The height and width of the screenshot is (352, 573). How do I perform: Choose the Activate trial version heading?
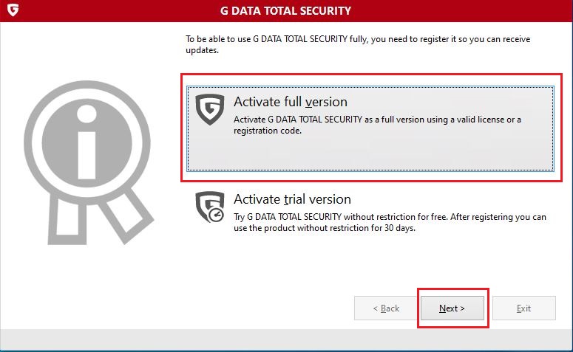(x=292, y=199)
